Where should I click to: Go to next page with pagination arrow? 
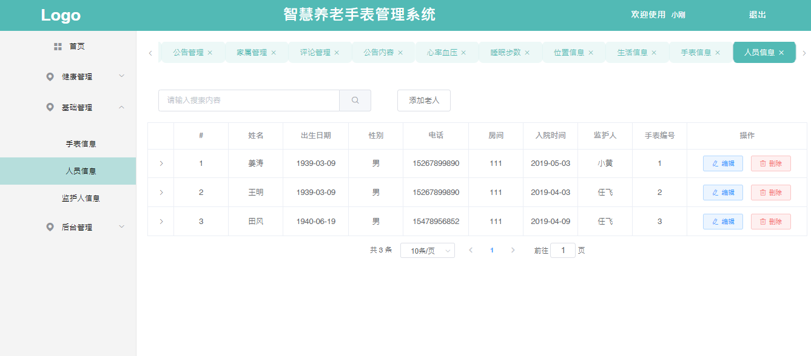tap(513, 250)
